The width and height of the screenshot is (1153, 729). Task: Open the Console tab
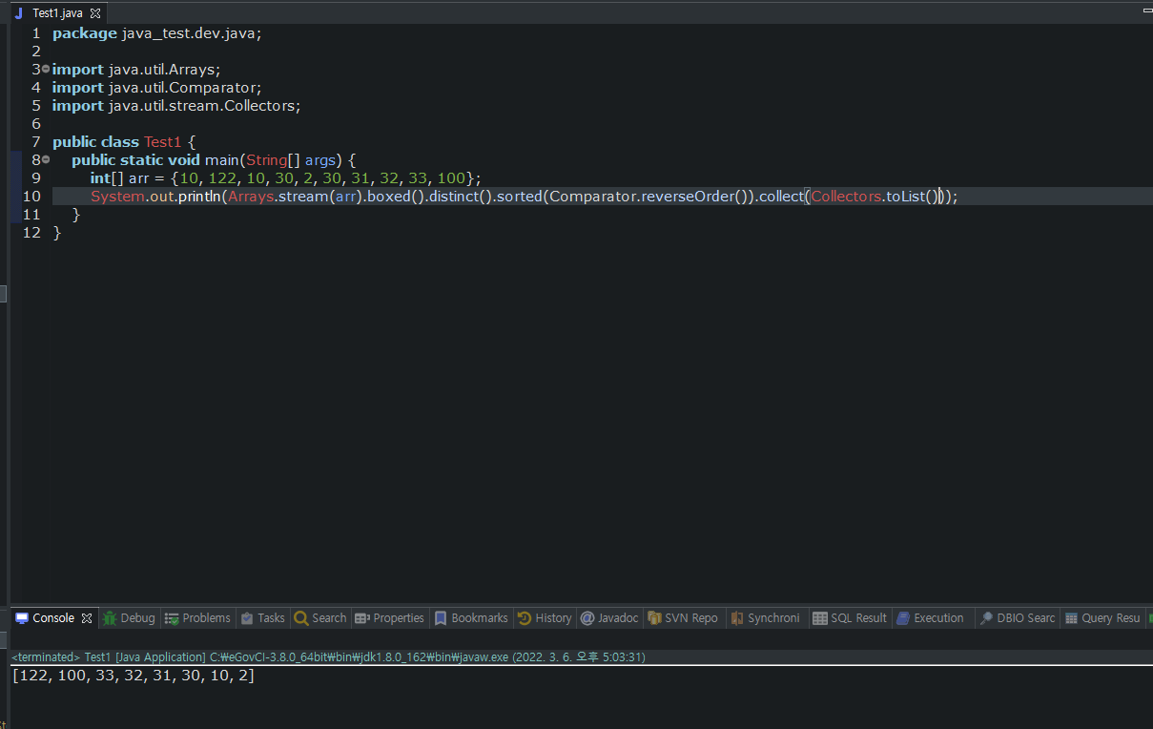pos(52,618)
